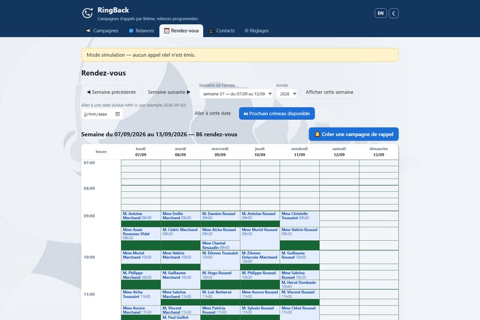Viewport: 480px width, 320px height.
Task: Open Mme Valérie Marchand 10h00 appointment
Action: (x=180, y=257)
